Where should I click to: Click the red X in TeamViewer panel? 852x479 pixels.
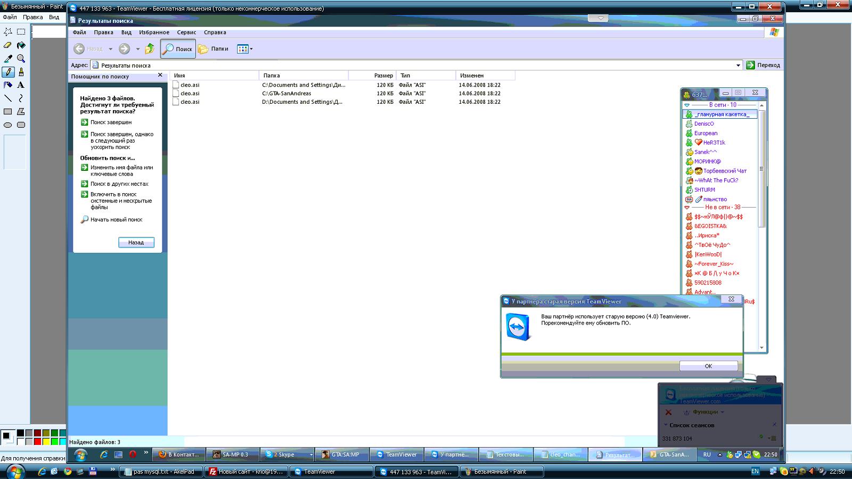669,412
